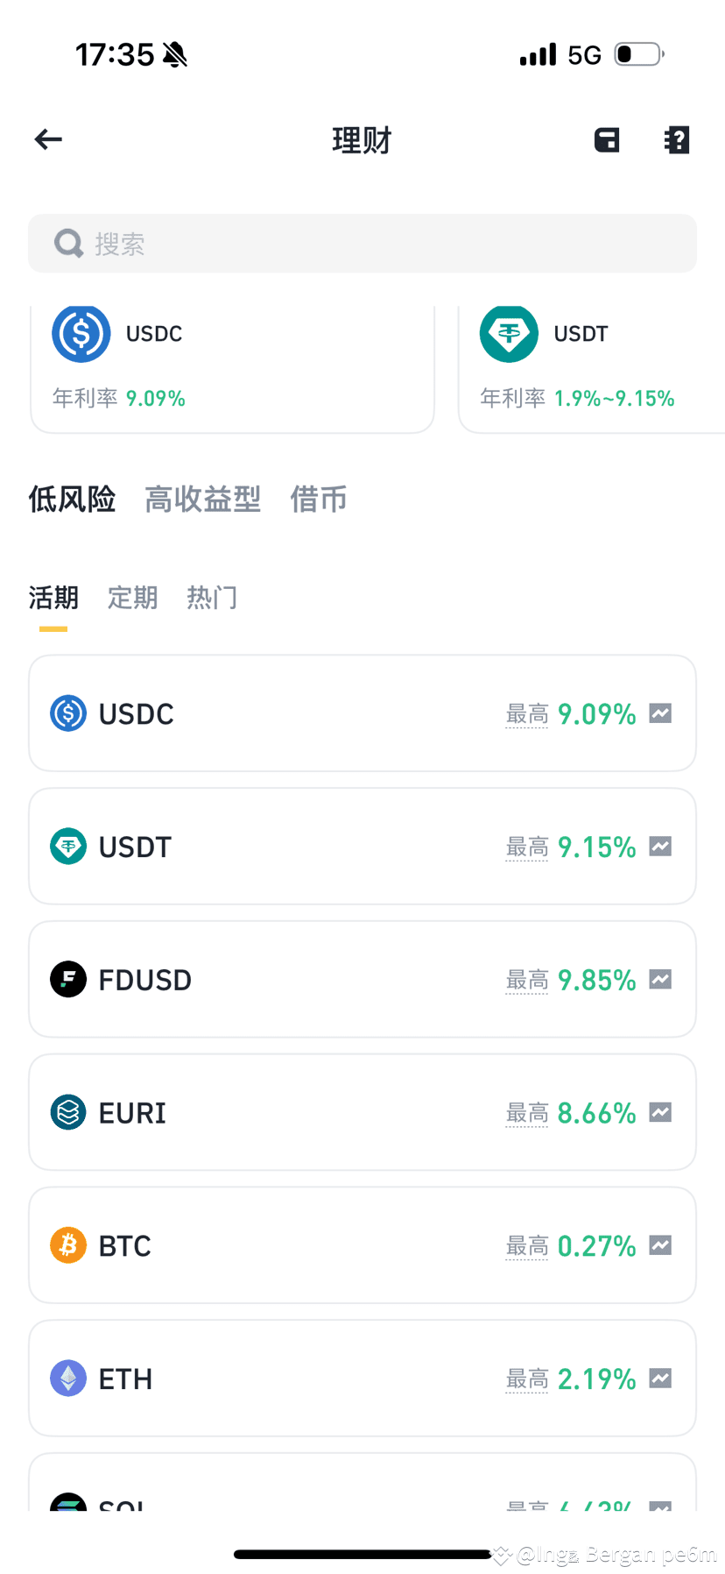Click the chart icon in the USDT row
The image size is (725, 1574).
pos(660,847)
